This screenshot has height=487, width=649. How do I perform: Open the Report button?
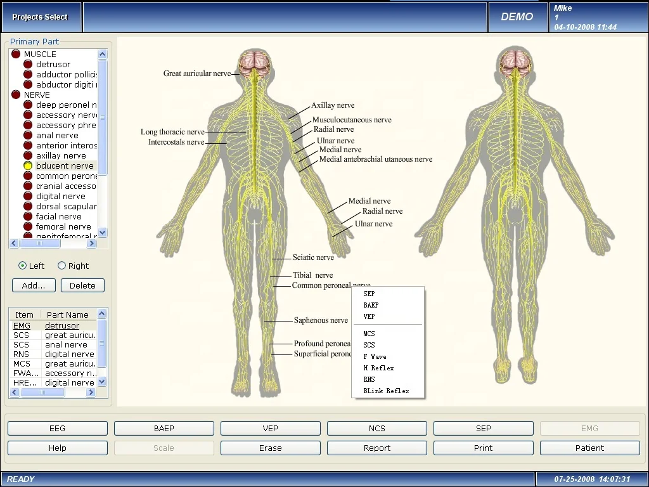377,448
